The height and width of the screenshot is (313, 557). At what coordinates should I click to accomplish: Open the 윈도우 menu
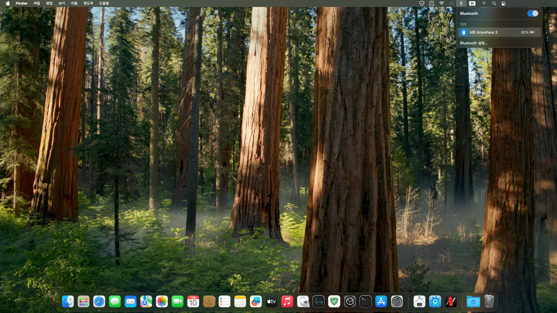coord(88,3)
